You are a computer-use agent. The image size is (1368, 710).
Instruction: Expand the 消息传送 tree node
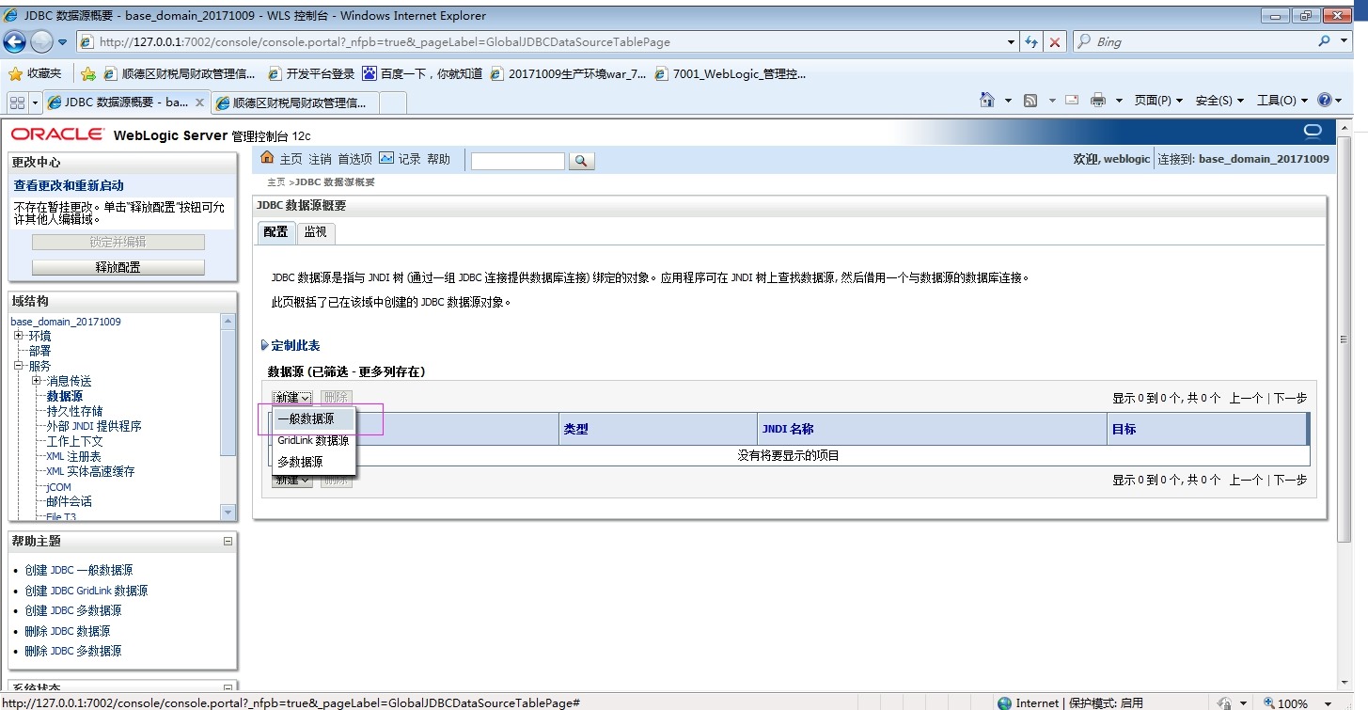click(37, 381)
